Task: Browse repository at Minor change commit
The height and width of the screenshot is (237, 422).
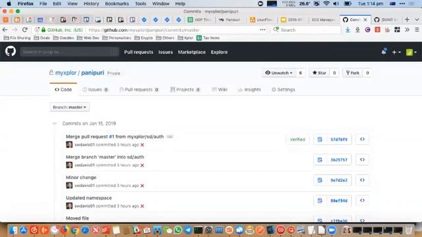Action: 362,180
